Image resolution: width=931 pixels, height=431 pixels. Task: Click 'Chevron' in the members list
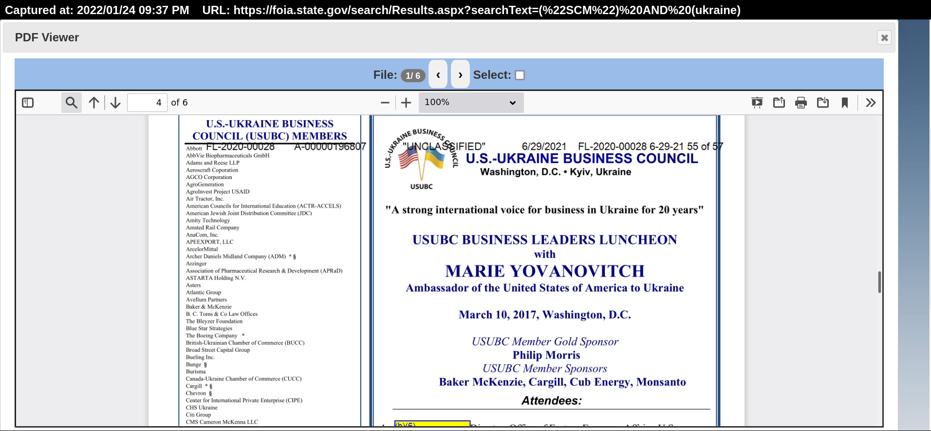coord(196,394)
